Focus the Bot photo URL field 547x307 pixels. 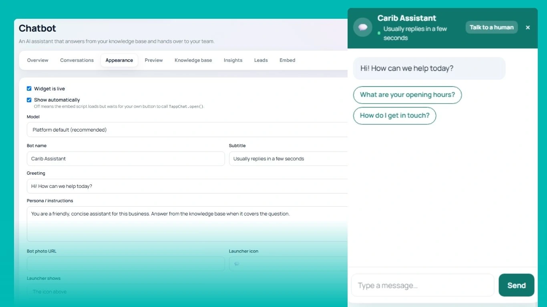pos(126,264)
